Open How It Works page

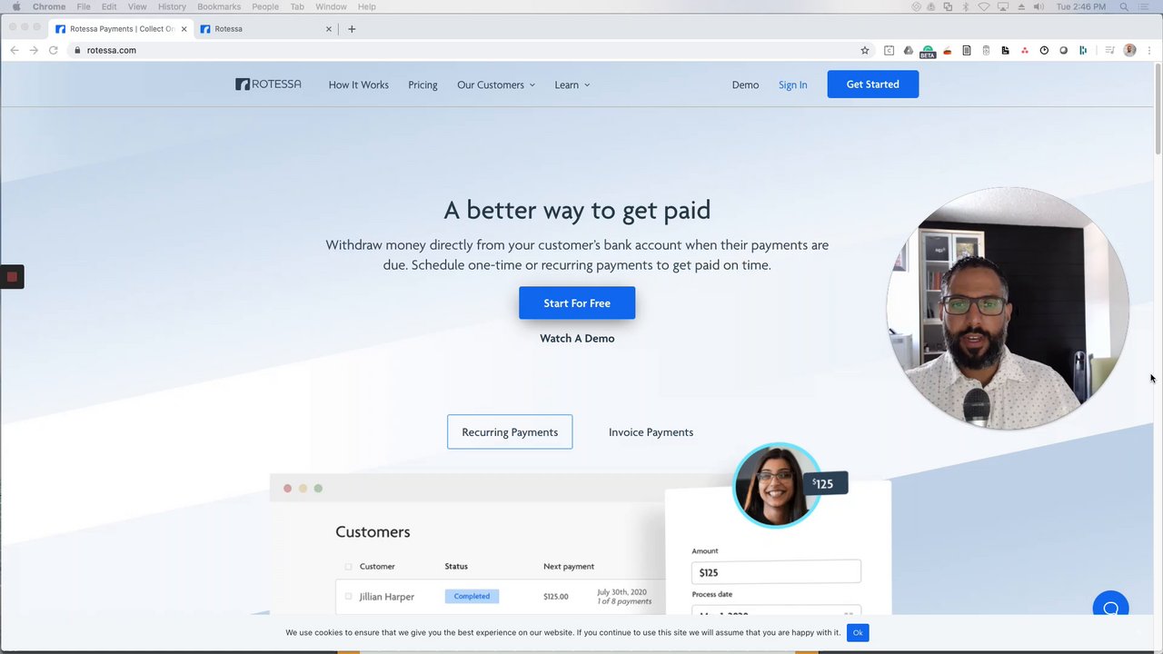358,84
